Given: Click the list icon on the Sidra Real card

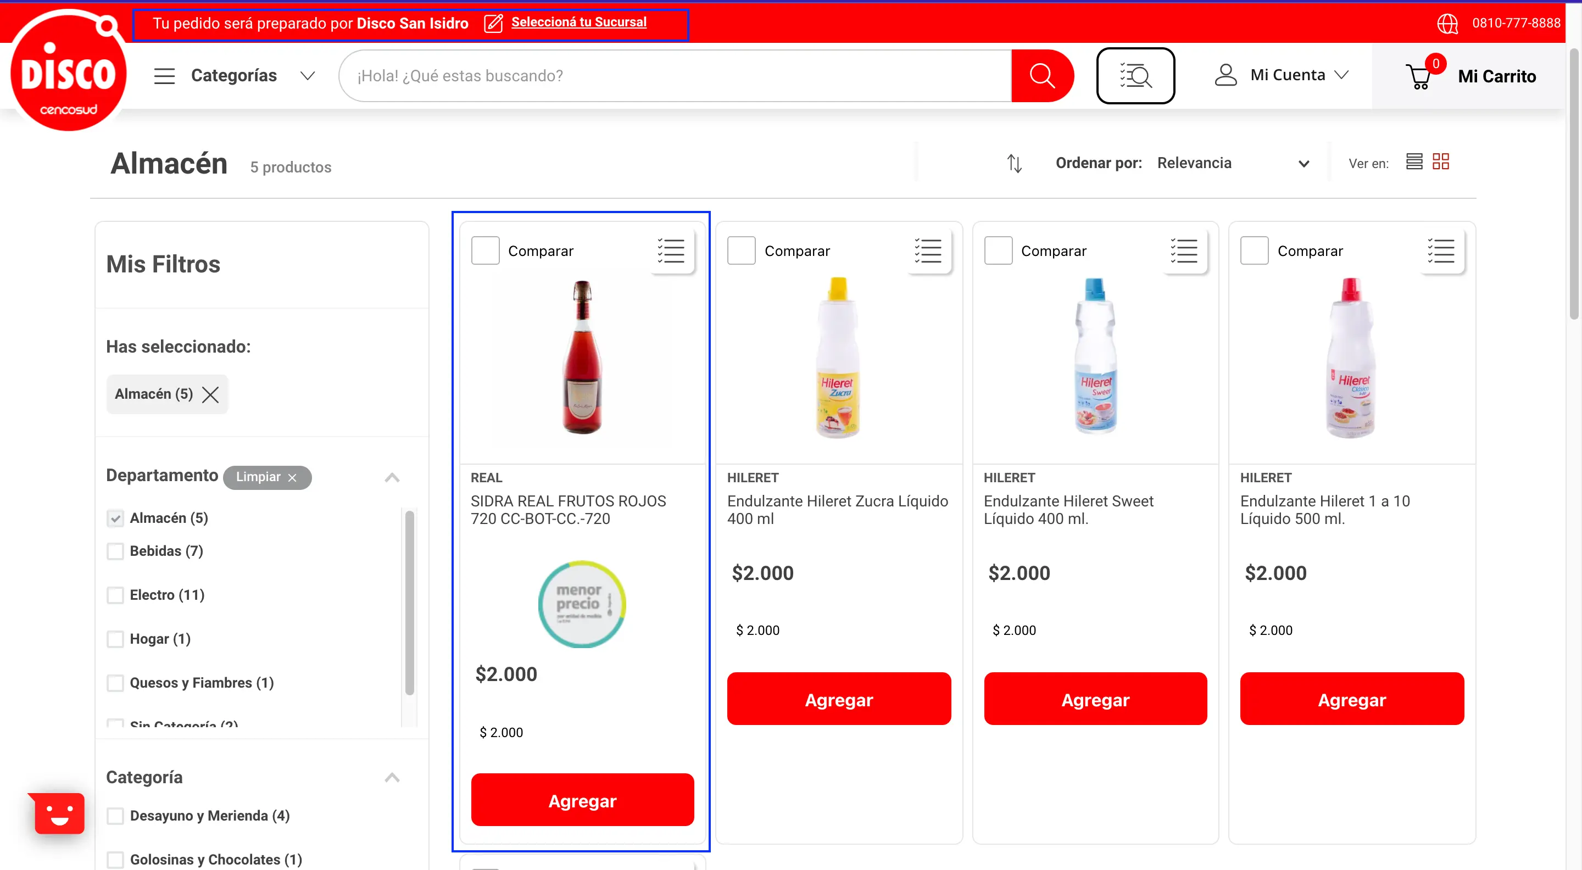Looking at the screenshot, I should 671,250.
